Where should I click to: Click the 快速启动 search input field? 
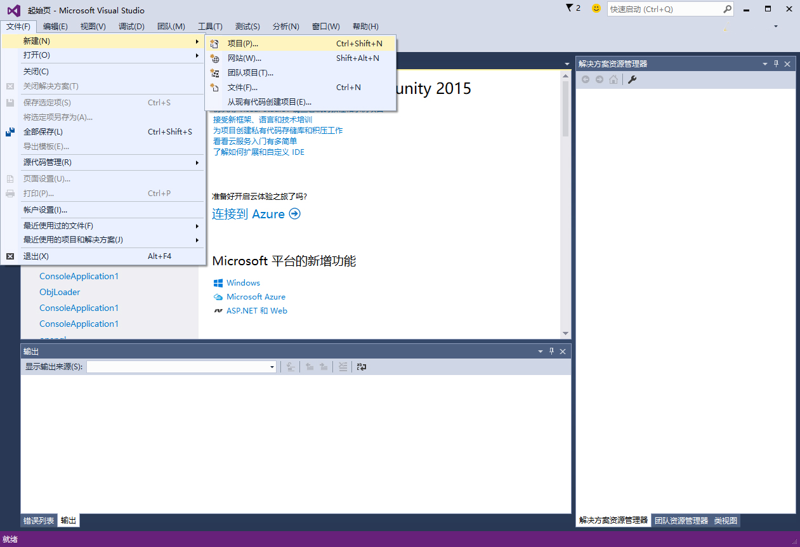pyautogui.click(x=664, y=9)
